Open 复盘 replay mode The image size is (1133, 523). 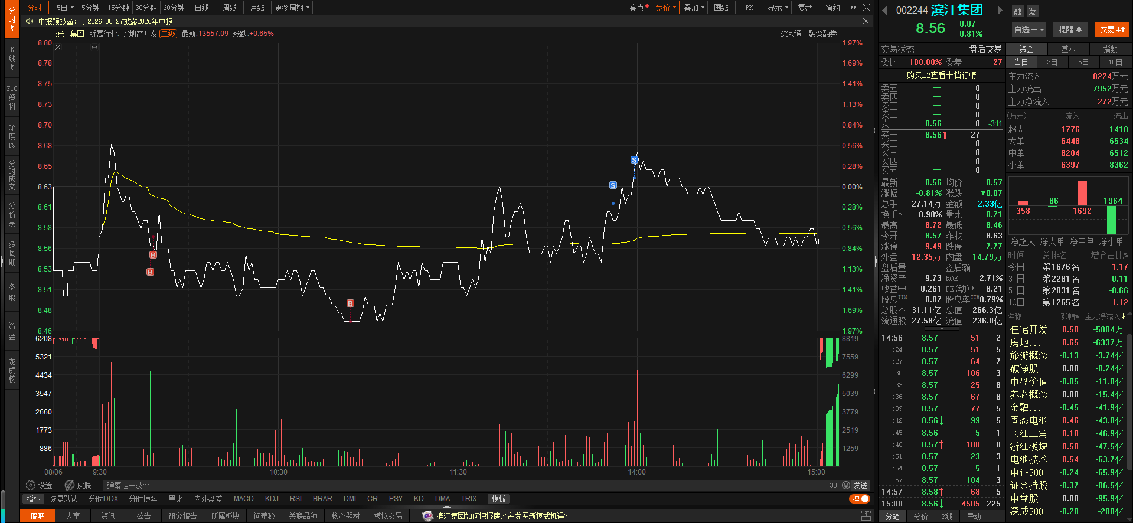[805, 8]
